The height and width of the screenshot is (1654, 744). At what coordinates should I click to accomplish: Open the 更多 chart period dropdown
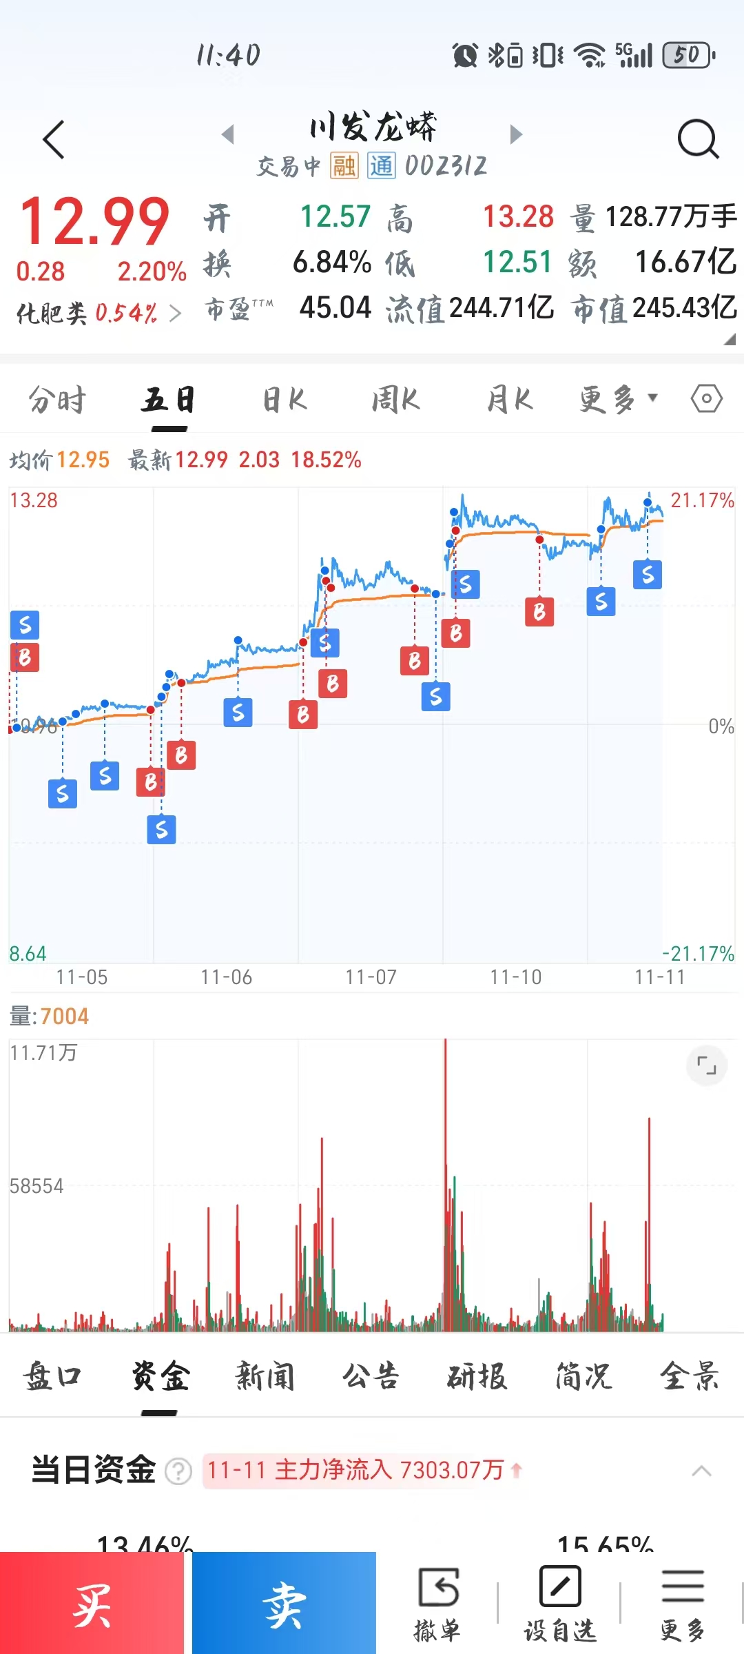coord(618,399)
